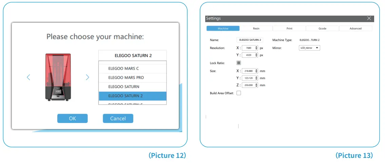Enable the Build Area Offset checkbox
385x163 pixels.
tap(239, 93)
